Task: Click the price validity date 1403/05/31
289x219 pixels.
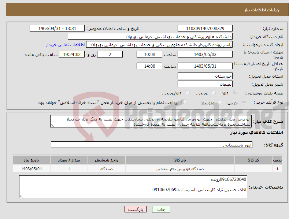Action: [205, 66]
